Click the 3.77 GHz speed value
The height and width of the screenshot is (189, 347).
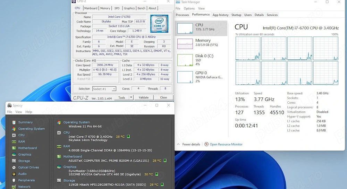click(264, 99)
